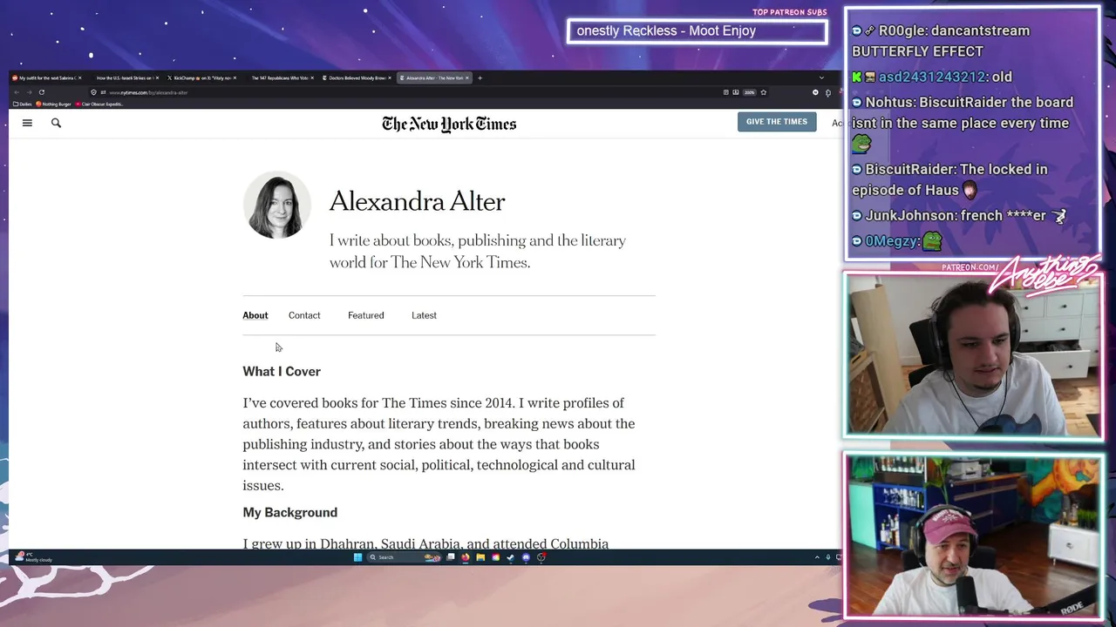Click the name heading 'Alexandra Alter'
Screen dimensions: 1116x627
(417, 202)
